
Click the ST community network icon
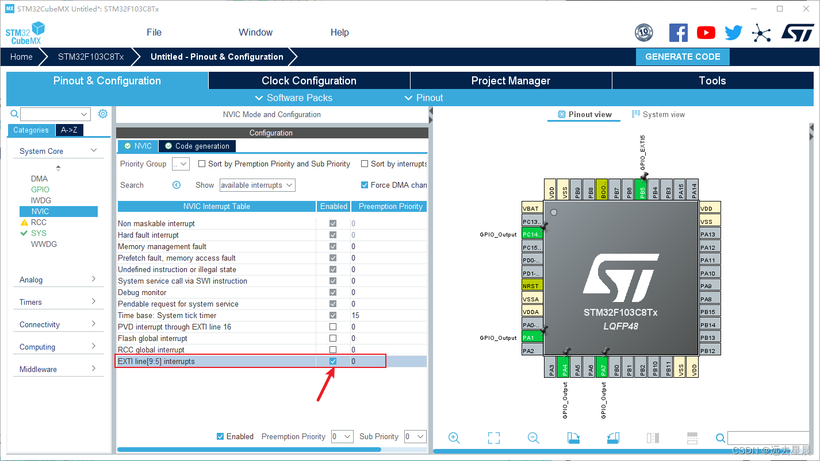761,33
